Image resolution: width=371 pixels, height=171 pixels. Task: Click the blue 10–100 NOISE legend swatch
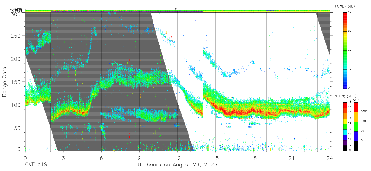[x=356, y=136]
